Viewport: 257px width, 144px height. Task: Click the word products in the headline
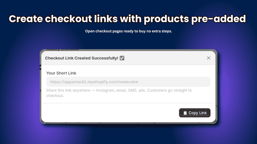[x=166, y=19]
